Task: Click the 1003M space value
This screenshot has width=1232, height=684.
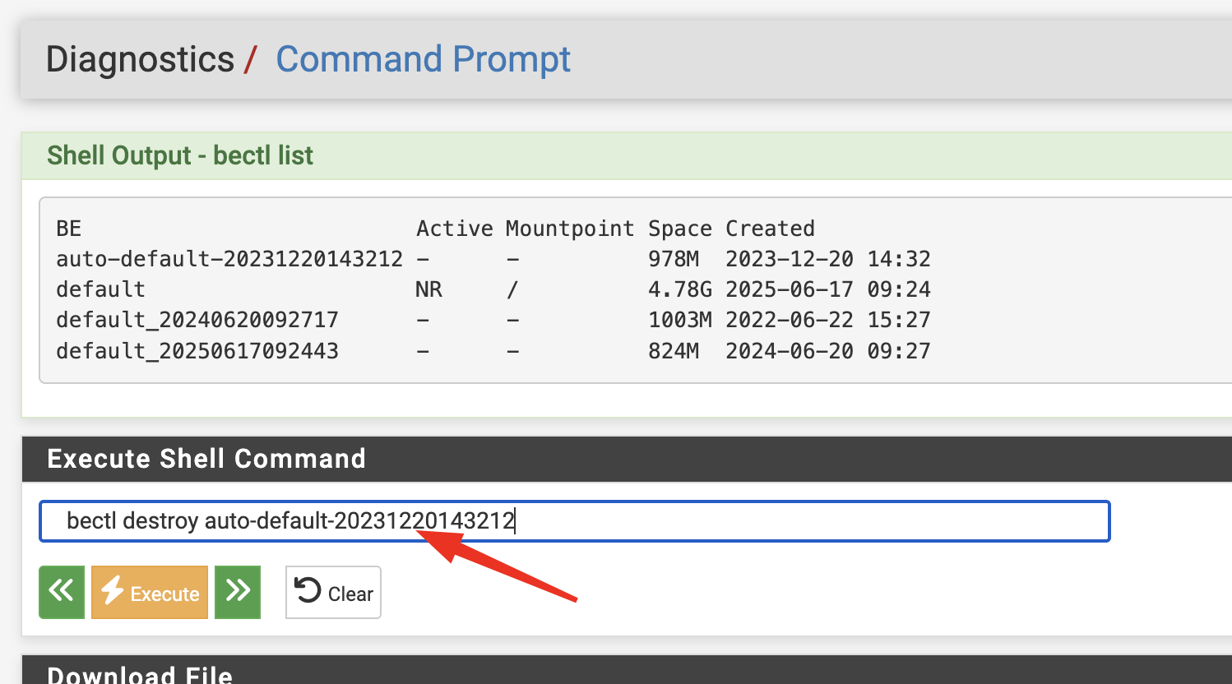Action: 680,320
